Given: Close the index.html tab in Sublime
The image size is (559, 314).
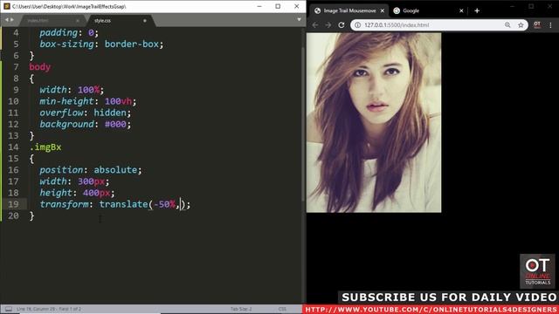Looking at the screenshot, I should (x=78, y=21).
